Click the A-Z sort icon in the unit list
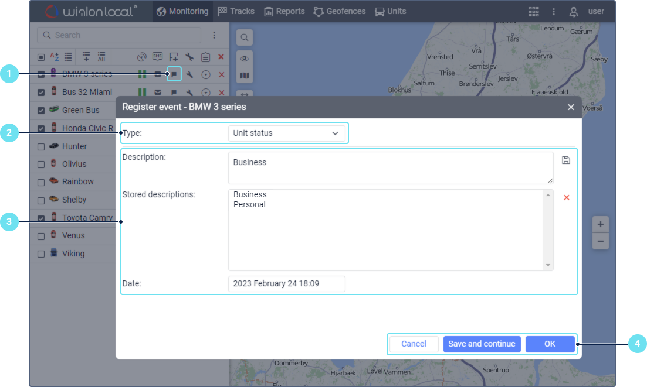Image resolution: width=647 pixels, height=387 pixels. pos(54,57)
